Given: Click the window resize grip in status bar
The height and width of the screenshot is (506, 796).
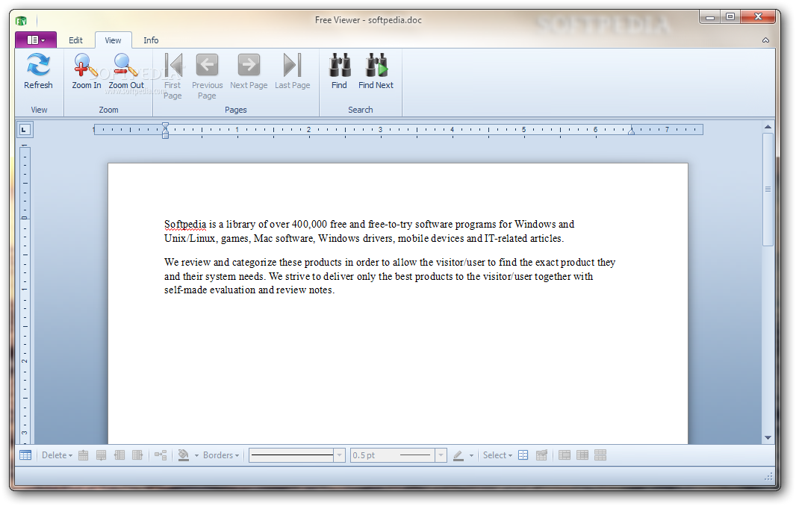Looking at the screenshot, I should coord(768,477).
